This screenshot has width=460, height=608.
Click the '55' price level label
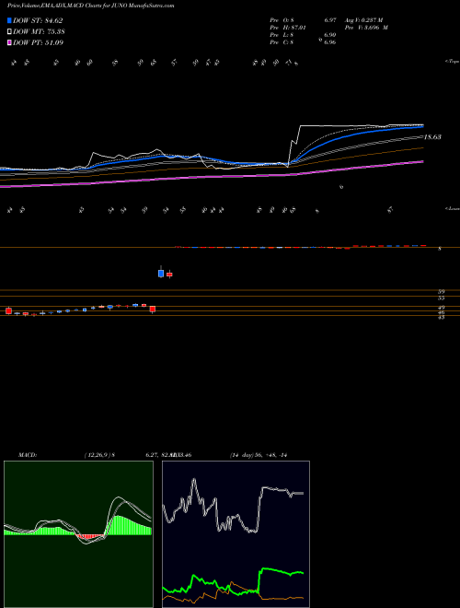[x=442, y=298]
